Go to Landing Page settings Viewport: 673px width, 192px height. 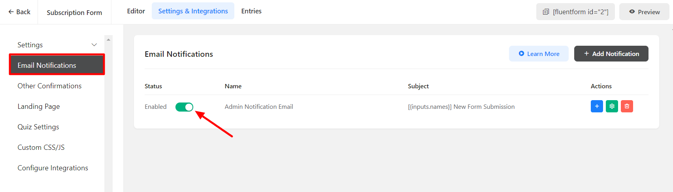[39, 106]
